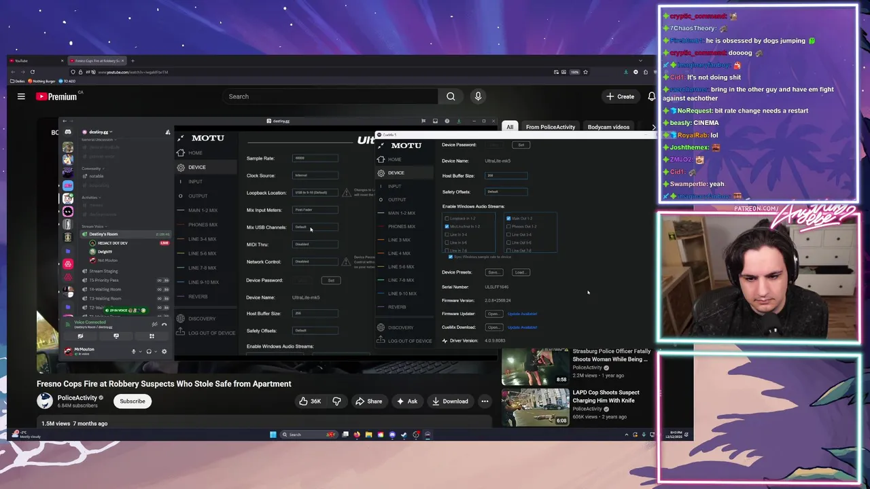The width and height of the screenshot is (870, 489).
Task: Dislike the video with thumbs down
Action: (336, 401)
